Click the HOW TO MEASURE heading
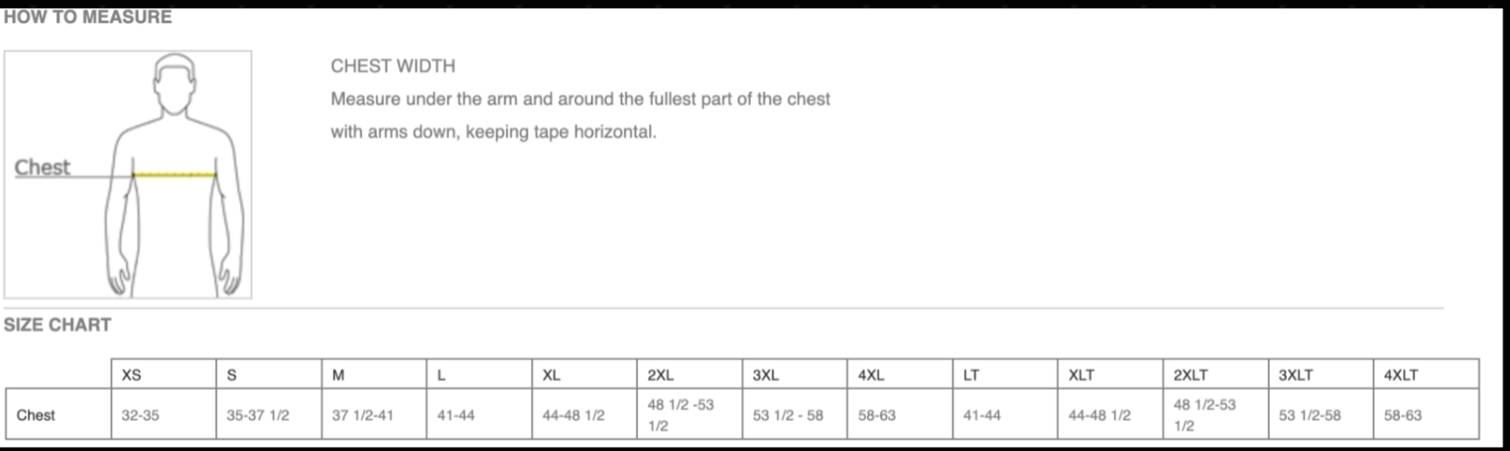 tap(88, 17)
